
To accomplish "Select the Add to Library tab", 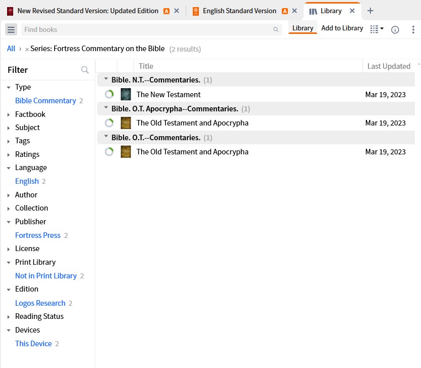I will click(x=342, y=28).
